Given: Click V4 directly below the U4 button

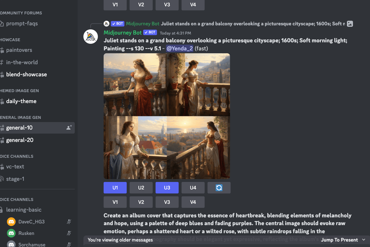Looking at the screenshot, I should pos(193,202).
